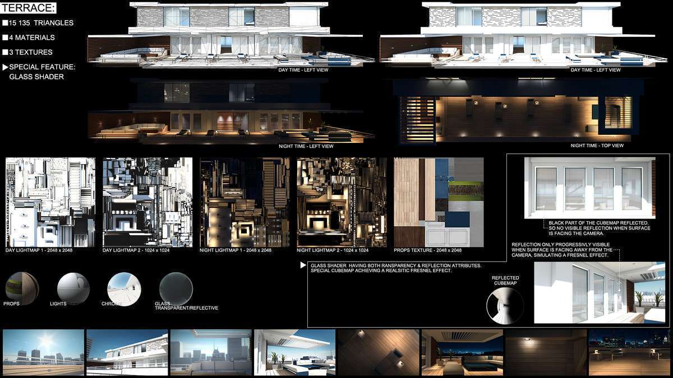Click the CHROME label under the sphere
Image resolution: width=673 pixels, height=378 pixels.
[x=112, y=304]
